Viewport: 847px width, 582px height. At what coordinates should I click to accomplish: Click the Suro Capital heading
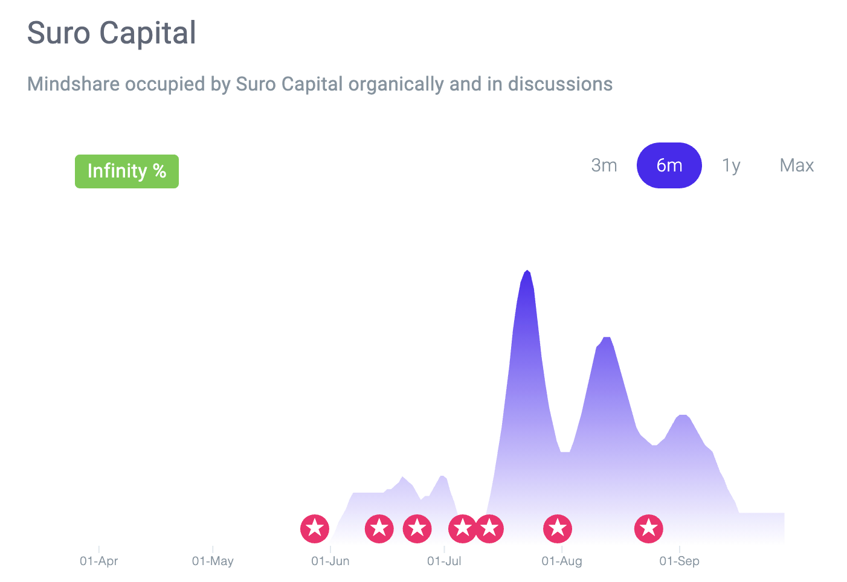(112, 33)
